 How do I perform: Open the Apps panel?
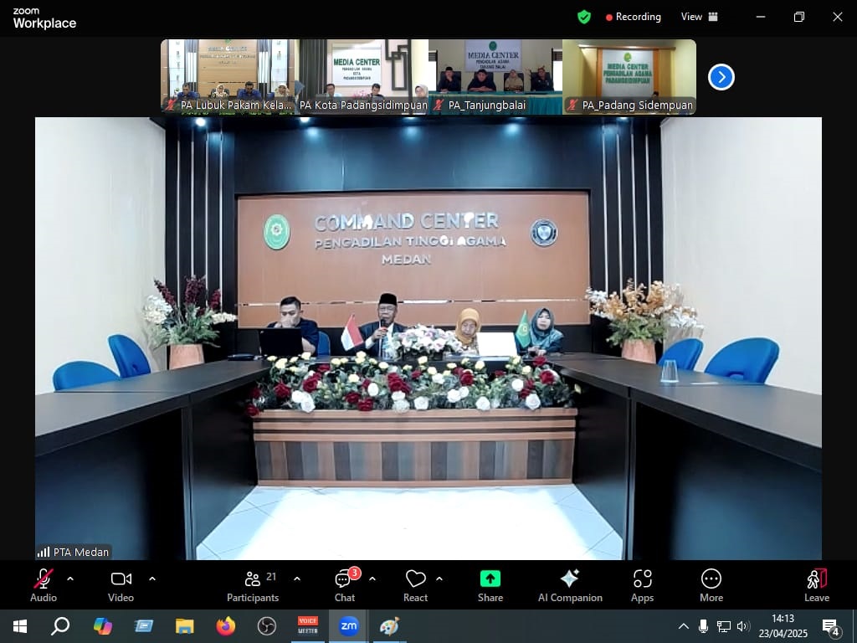[642, 584]
